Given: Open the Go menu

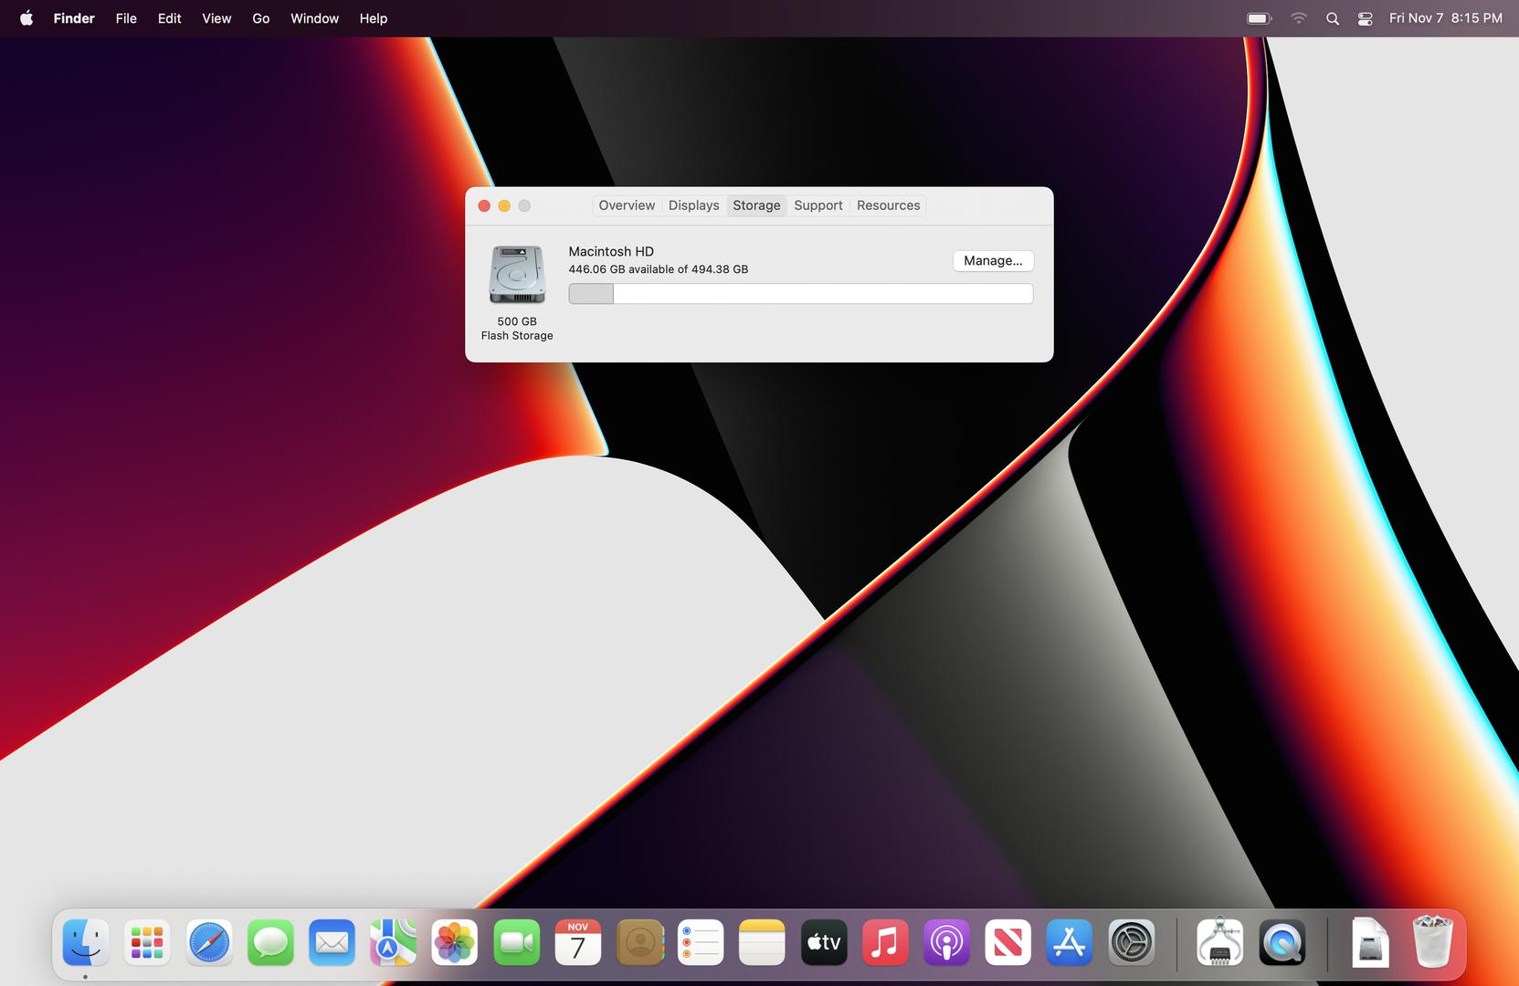Looking at the screenshot, I should click(x=260, y=18).
